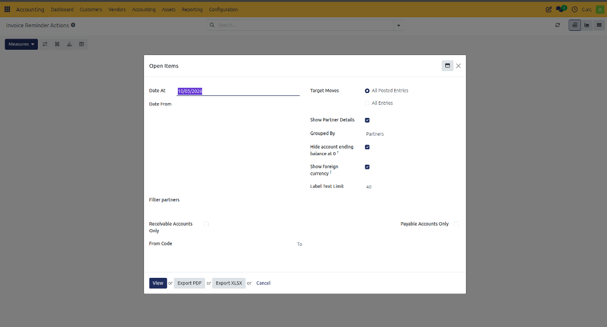Select All Entries radio button
The image size is (607, 327).
pyautogui.click(x=367, y=103)
